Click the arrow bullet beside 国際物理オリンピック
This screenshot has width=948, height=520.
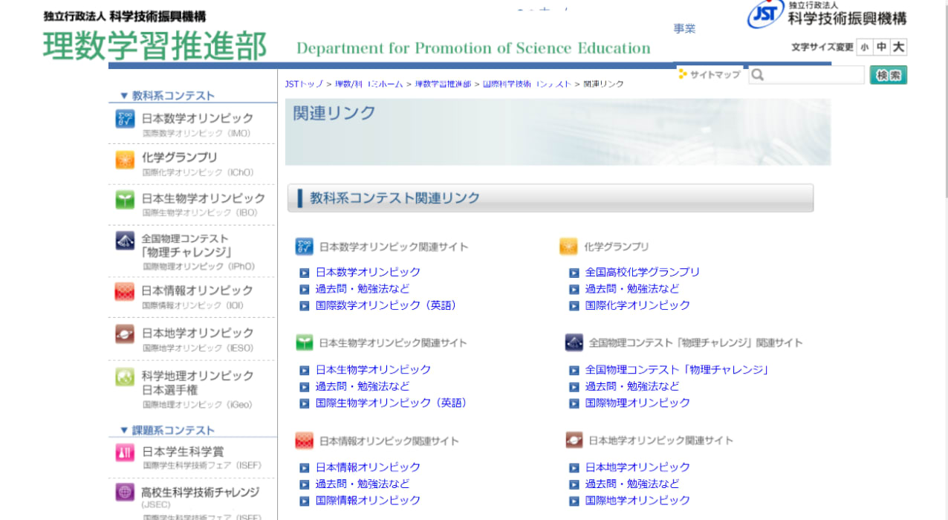click(574, 403)
